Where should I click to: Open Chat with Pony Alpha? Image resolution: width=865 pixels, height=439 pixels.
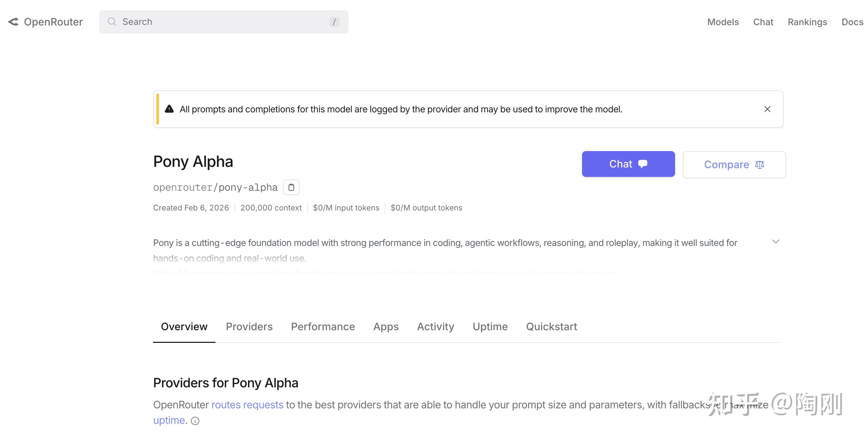pos(628,164)
